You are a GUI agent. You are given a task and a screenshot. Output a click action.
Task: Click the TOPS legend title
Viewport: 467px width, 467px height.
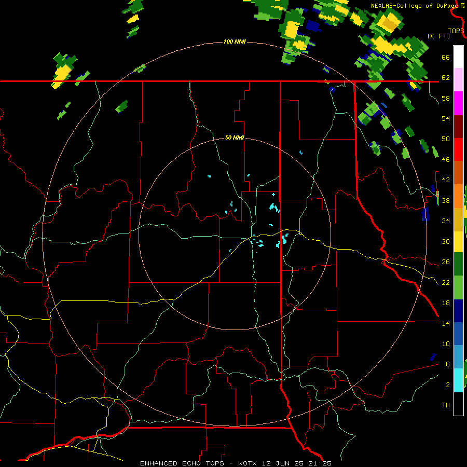tap(456, 31)
